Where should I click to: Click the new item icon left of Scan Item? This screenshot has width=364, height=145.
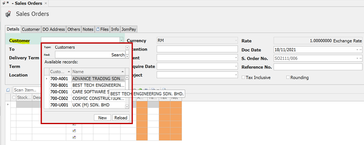(8, 90)
